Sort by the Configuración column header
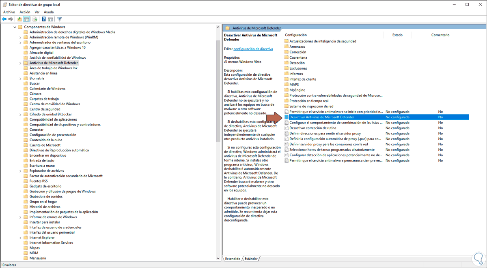 (x=333, y=35)
